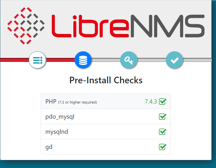Select the pdo_mysql row label
The width and height of the screenshot is (216, 168).
click(60, 117)
